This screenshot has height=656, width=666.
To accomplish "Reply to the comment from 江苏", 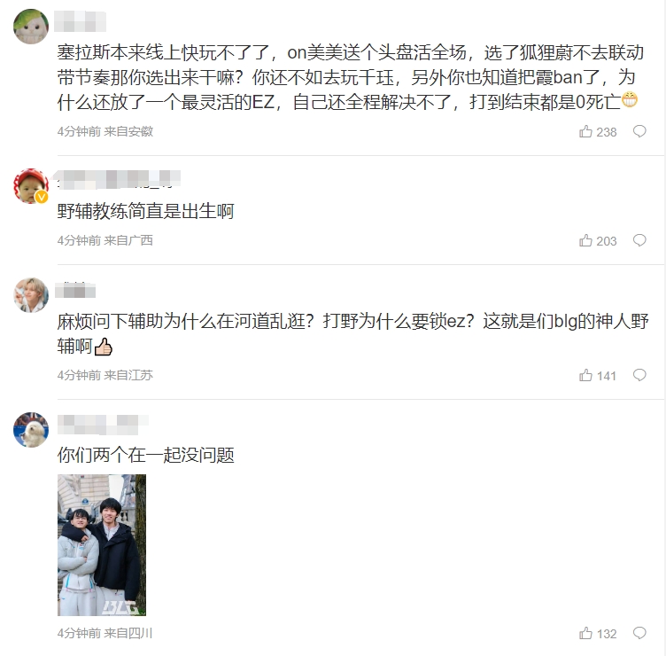I will coord(639,375).
